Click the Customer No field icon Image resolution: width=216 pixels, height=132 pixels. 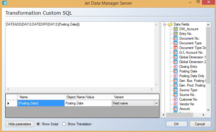point(175,99)
